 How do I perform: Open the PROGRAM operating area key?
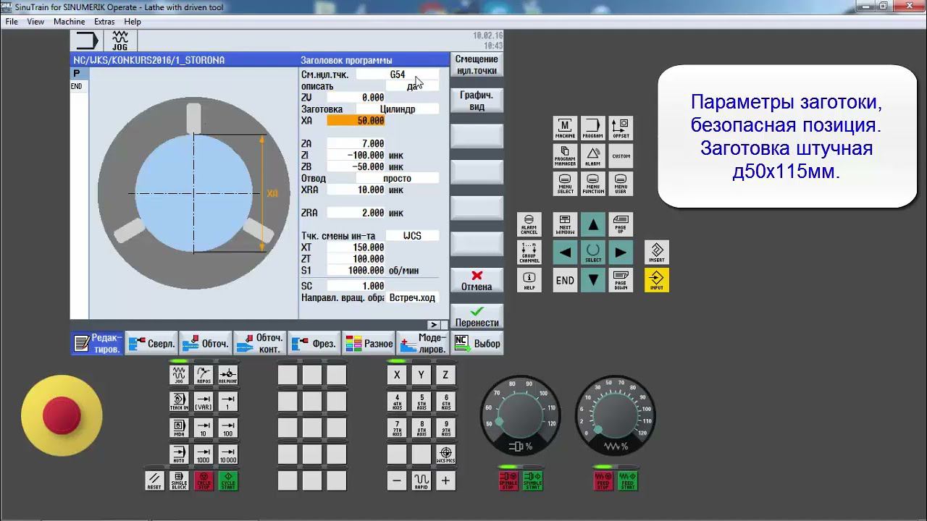[x=593, y=128]
